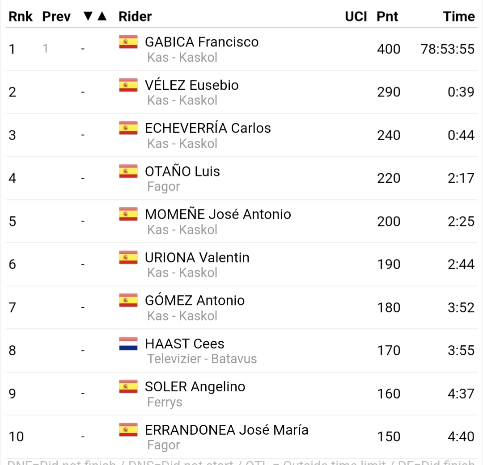Click the Pnt column header
This screenshot has height=465, width=483.
(x=387, y=17)
